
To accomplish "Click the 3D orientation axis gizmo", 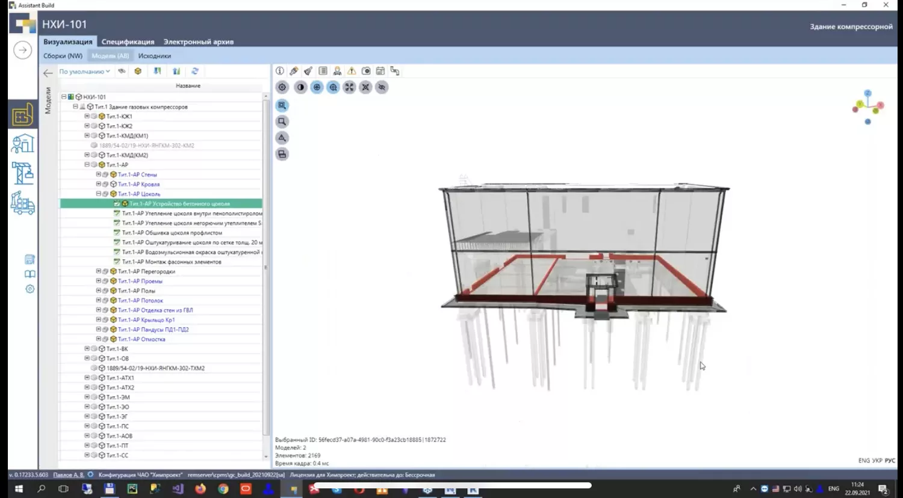I will (867, 107).
